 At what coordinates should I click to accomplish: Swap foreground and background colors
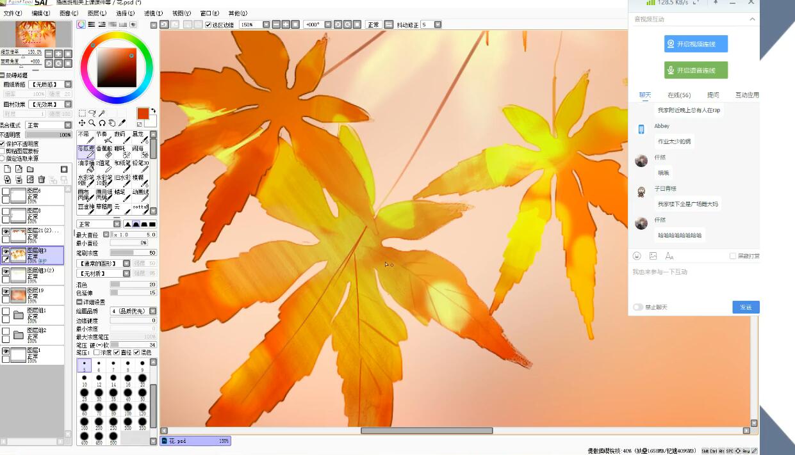tap(153, 111)
